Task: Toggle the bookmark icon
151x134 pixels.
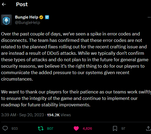Action: point(115,128)
